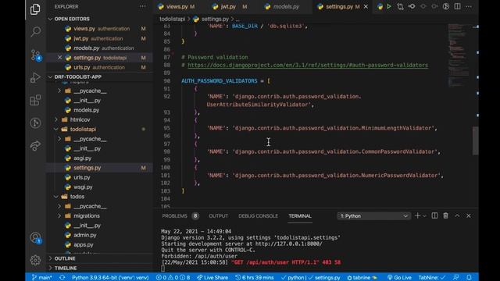The height and width of the screenshot is (281, 500).
Task: Open the Accounts icon
Action: point(35,237)
